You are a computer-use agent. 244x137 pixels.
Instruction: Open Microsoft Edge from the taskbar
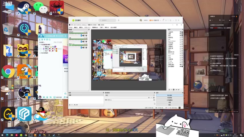pyautogui.click(x=7, y=135)
